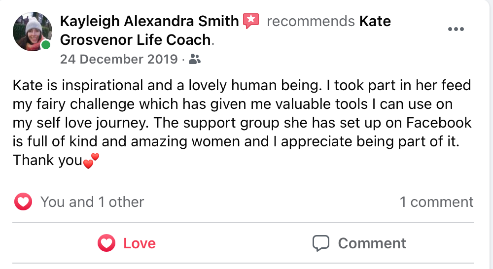This screenshot has width=493, height=269.
Task: Open Kayleigh Alexandra Smith's profile name link
Action: pyautogui.click(x=149, y=21)
